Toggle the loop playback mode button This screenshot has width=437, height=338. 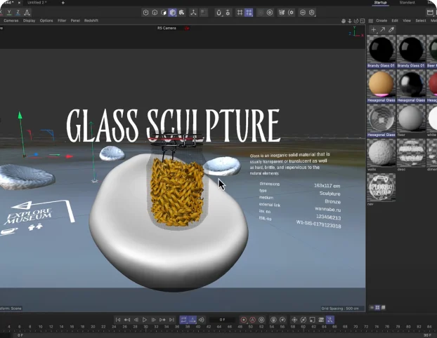pos(183,320)
